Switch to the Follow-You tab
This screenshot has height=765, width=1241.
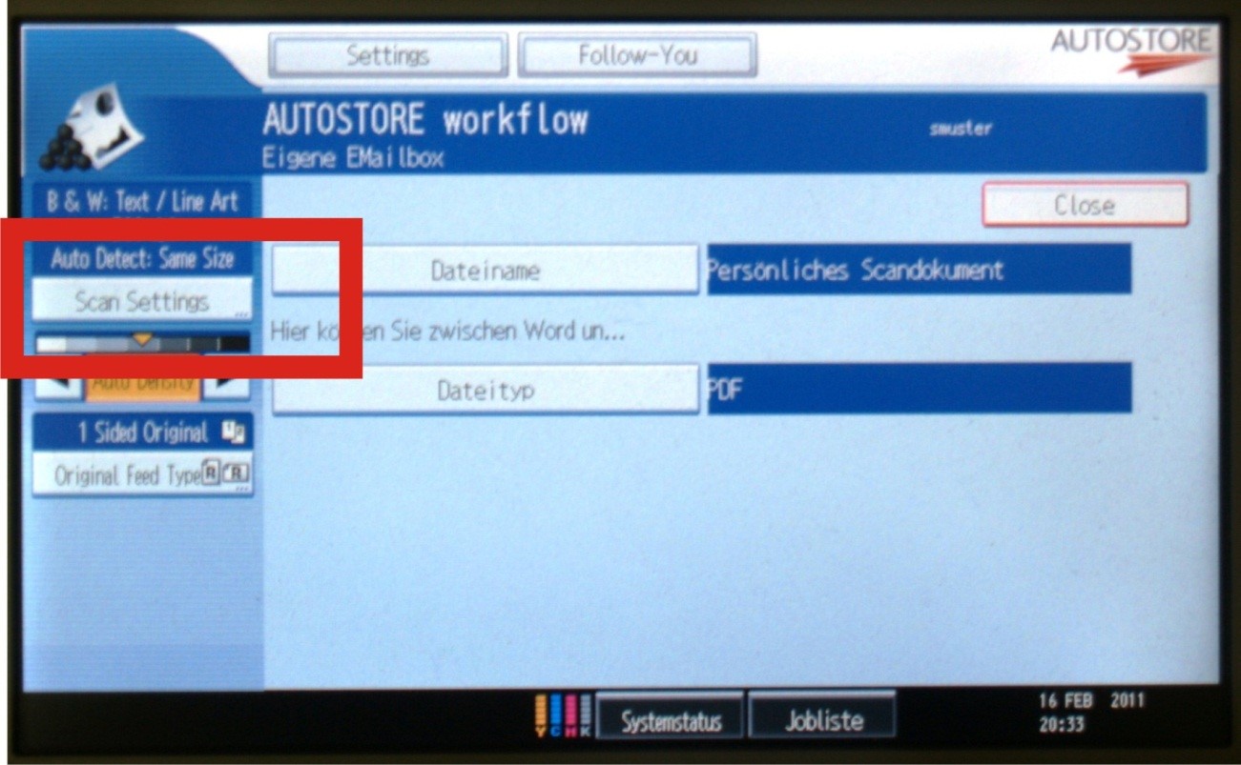point(637,56)
